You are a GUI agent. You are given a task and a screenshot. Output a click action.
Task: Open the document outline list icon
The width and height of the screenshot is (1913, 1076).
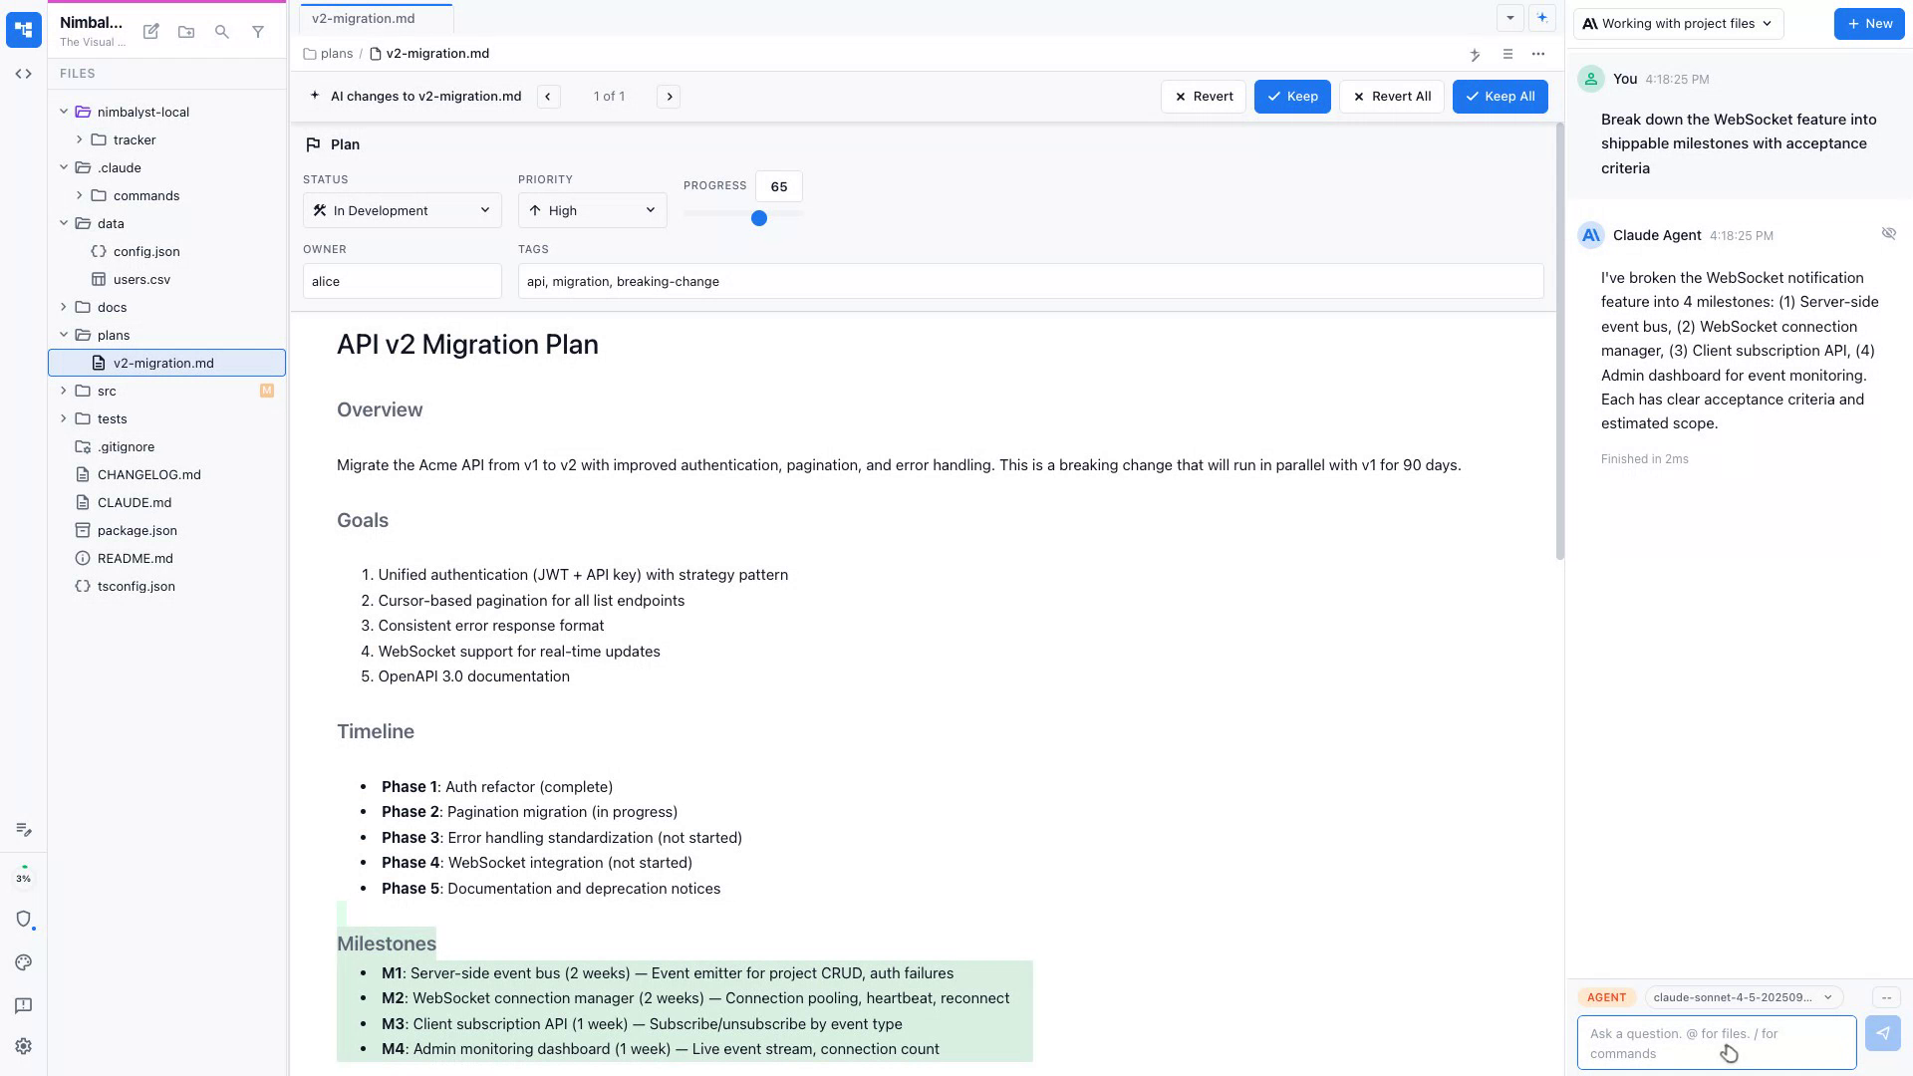coord(1507,55)
